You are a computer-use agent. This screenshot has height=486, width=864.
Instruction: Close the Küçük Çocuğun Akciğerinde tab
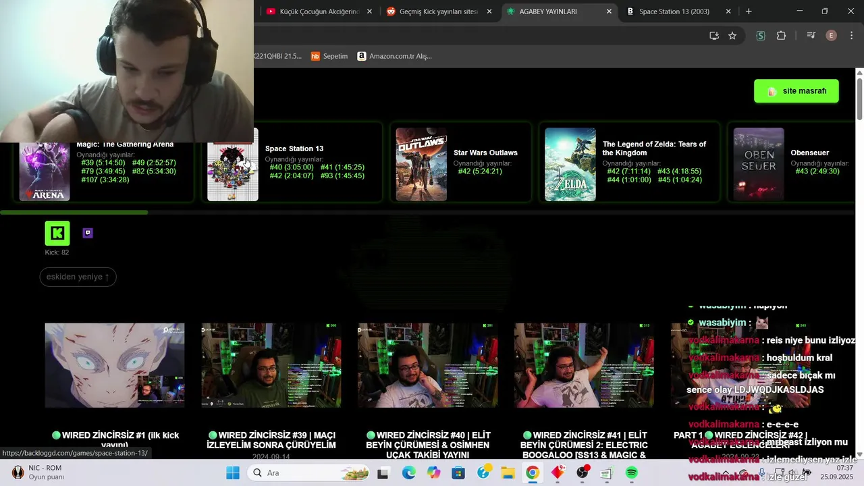(x=369, y=11)
